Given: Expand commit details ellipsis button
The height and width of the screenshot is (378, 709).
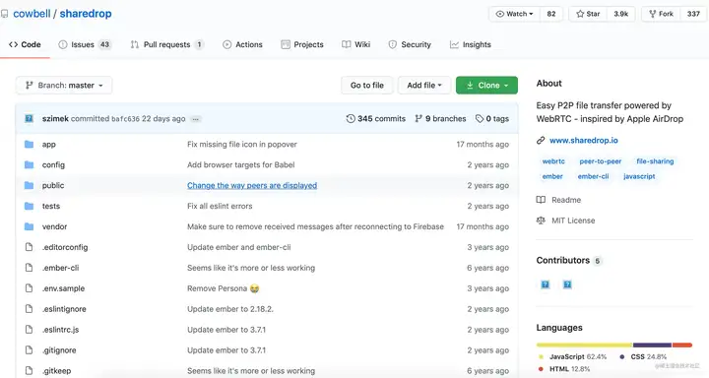Looking at the screenshot, I should pyautogui.click(x=195, y=119).
